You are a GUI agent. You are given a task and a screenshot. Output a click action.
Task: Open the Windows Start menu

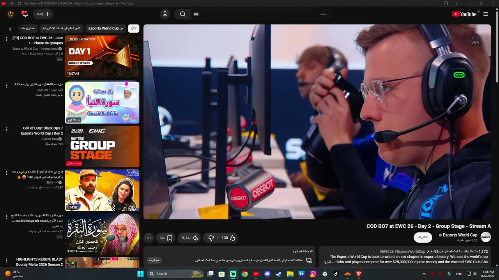140,274
